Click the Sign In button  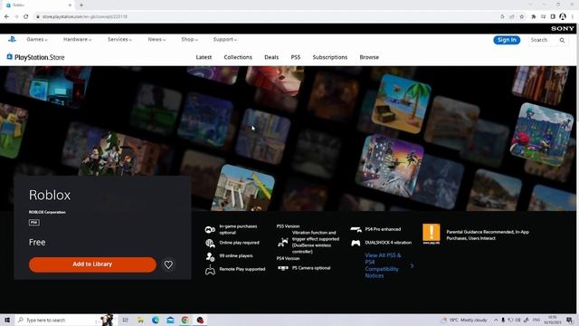point(507,40)
